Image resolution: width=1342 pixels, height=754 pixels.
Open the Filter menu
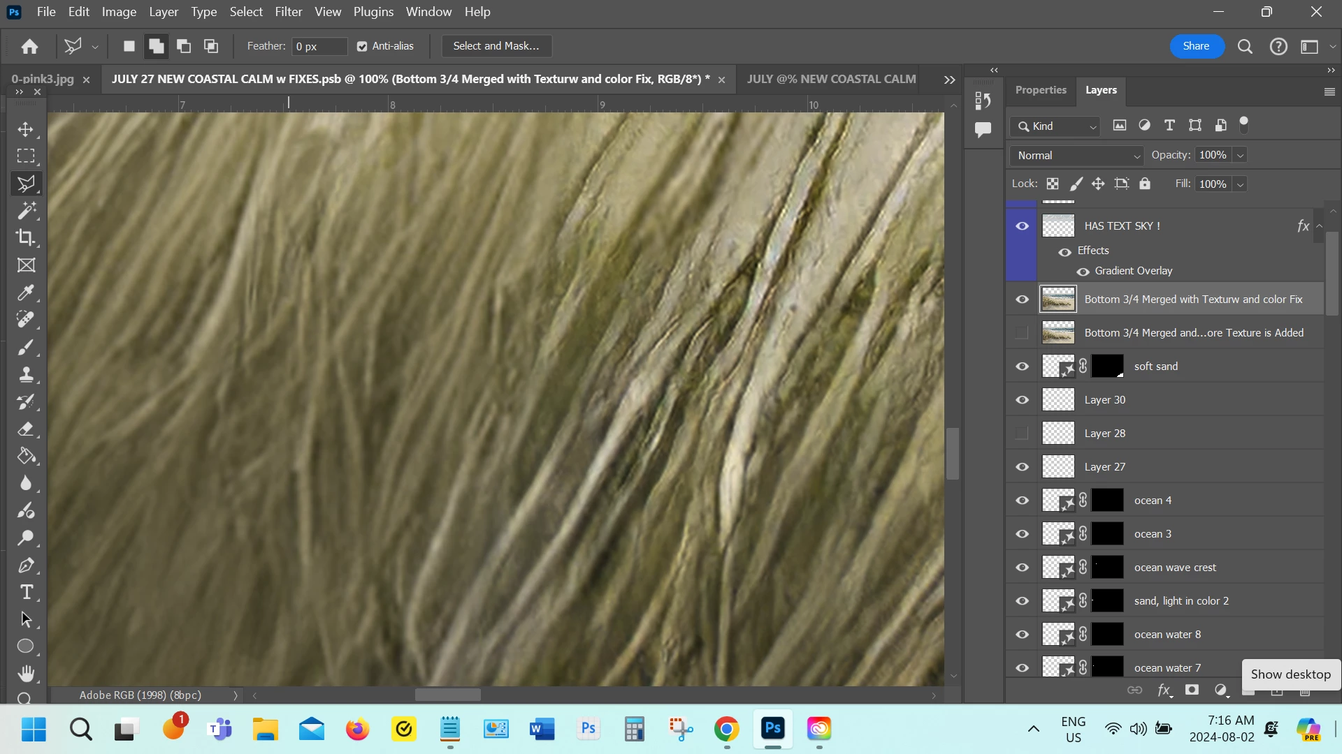tap(288, 12)
